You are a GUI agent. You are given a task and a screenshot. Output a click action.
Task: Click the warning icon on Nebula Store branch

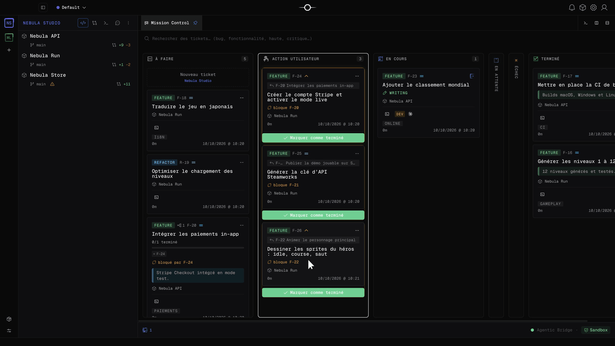click(x=52, y=84)
